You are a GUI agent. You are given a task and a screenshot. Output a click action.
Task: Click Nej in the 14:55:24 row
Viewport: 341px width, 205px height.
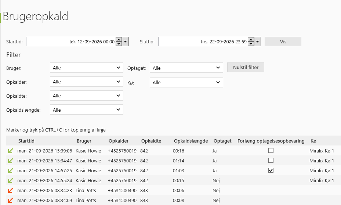pyautogui.click(x=216, y=181)
